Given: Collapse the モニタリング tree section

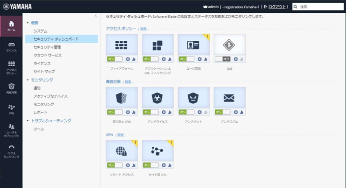Looking at the screenshot, I should coord(28,80).
